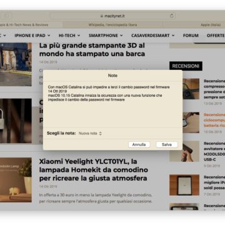Click the macitynet.it address bar
Screen dimensions: 225x225
click(112, 16)
